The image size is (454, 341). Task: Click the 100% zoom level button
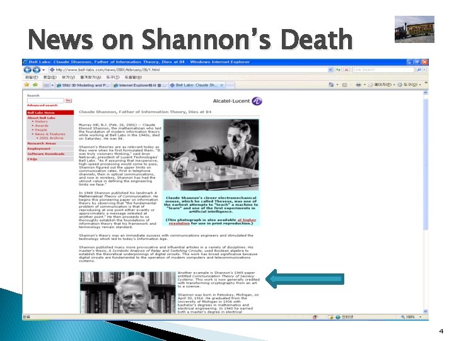(408, 317)
